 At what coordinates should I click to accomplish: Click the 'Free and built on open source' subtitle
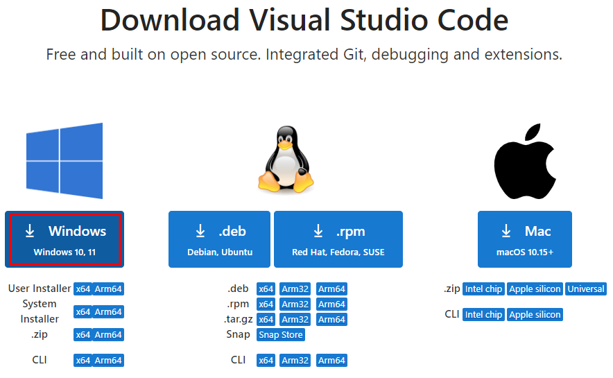pyautogui.click(x=304, y=54)
